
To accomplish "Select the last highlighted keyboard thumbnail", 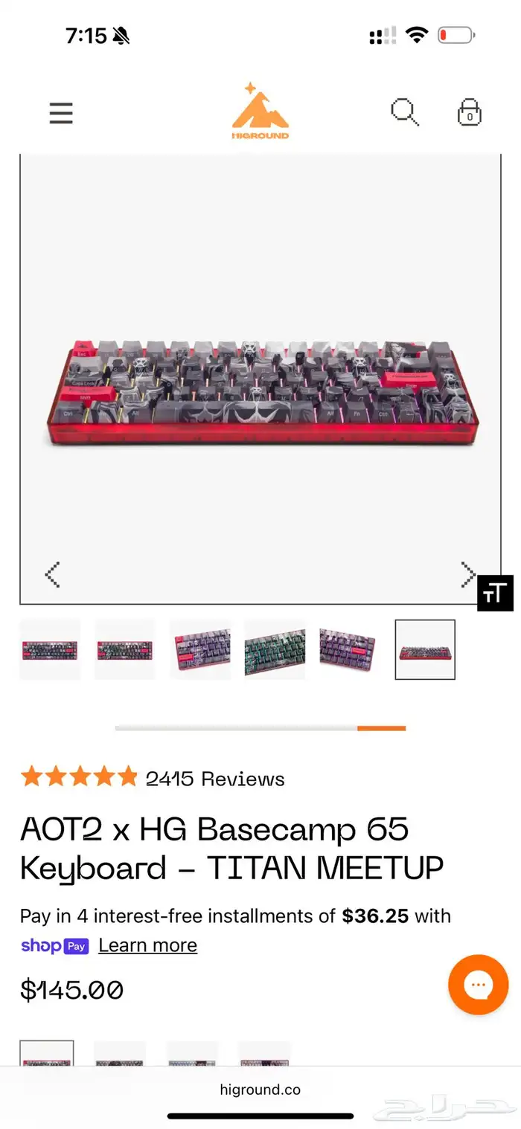I will 425,649.
